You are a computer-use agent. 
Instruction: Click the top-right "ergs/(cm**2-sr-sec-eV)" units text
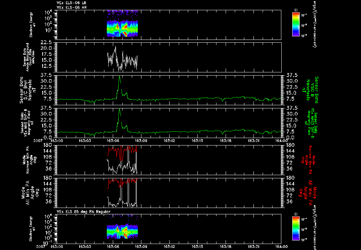point(314,24)
